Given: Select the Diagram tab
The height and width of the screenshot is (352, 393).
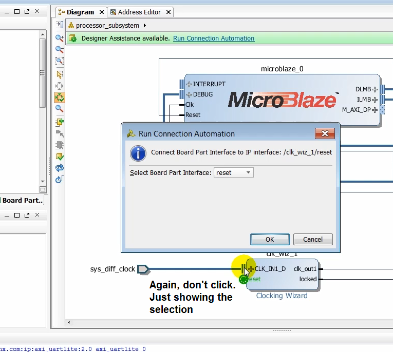Looking at the screenshot, I should pyautogui.click(x=80, y=12).
